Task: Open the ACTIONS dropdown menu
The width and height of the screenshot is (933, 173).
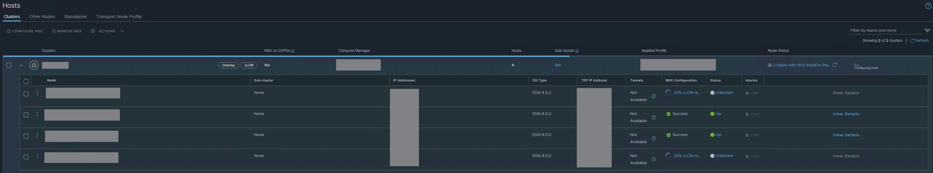Action: (107, 31)
